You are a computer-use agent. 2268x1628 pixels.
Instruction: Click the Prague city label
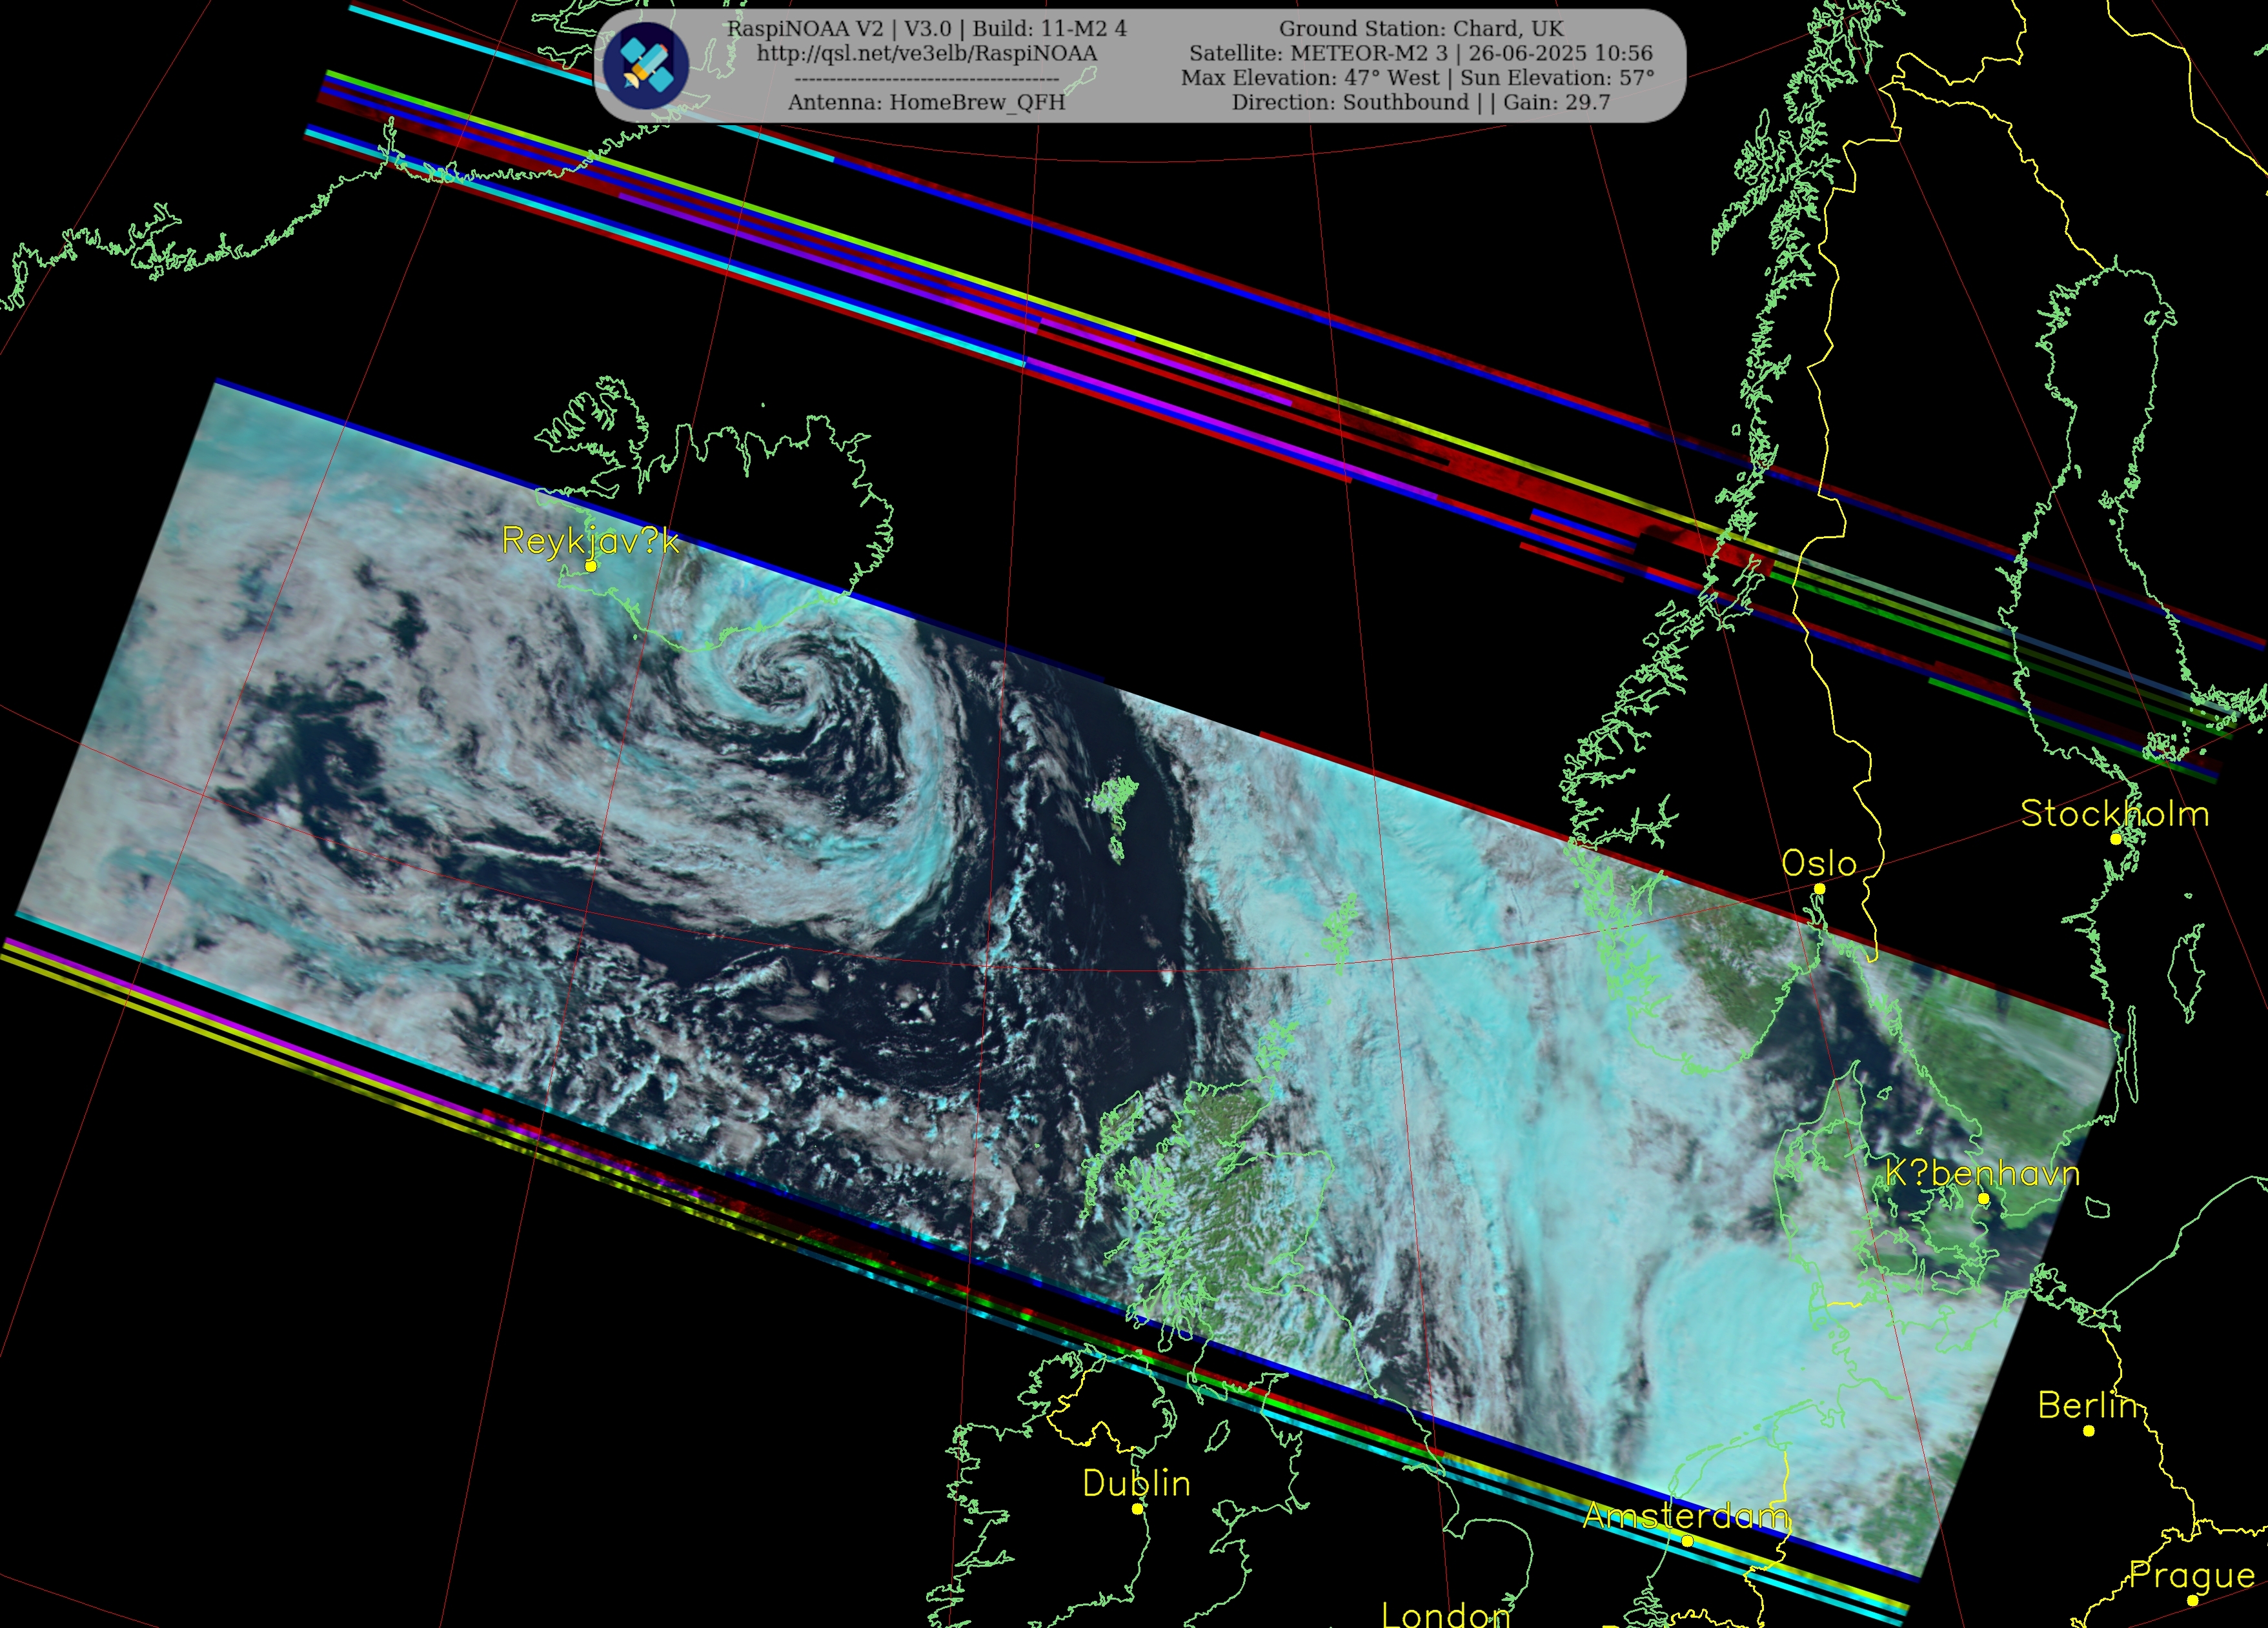pos(2191,1576)
